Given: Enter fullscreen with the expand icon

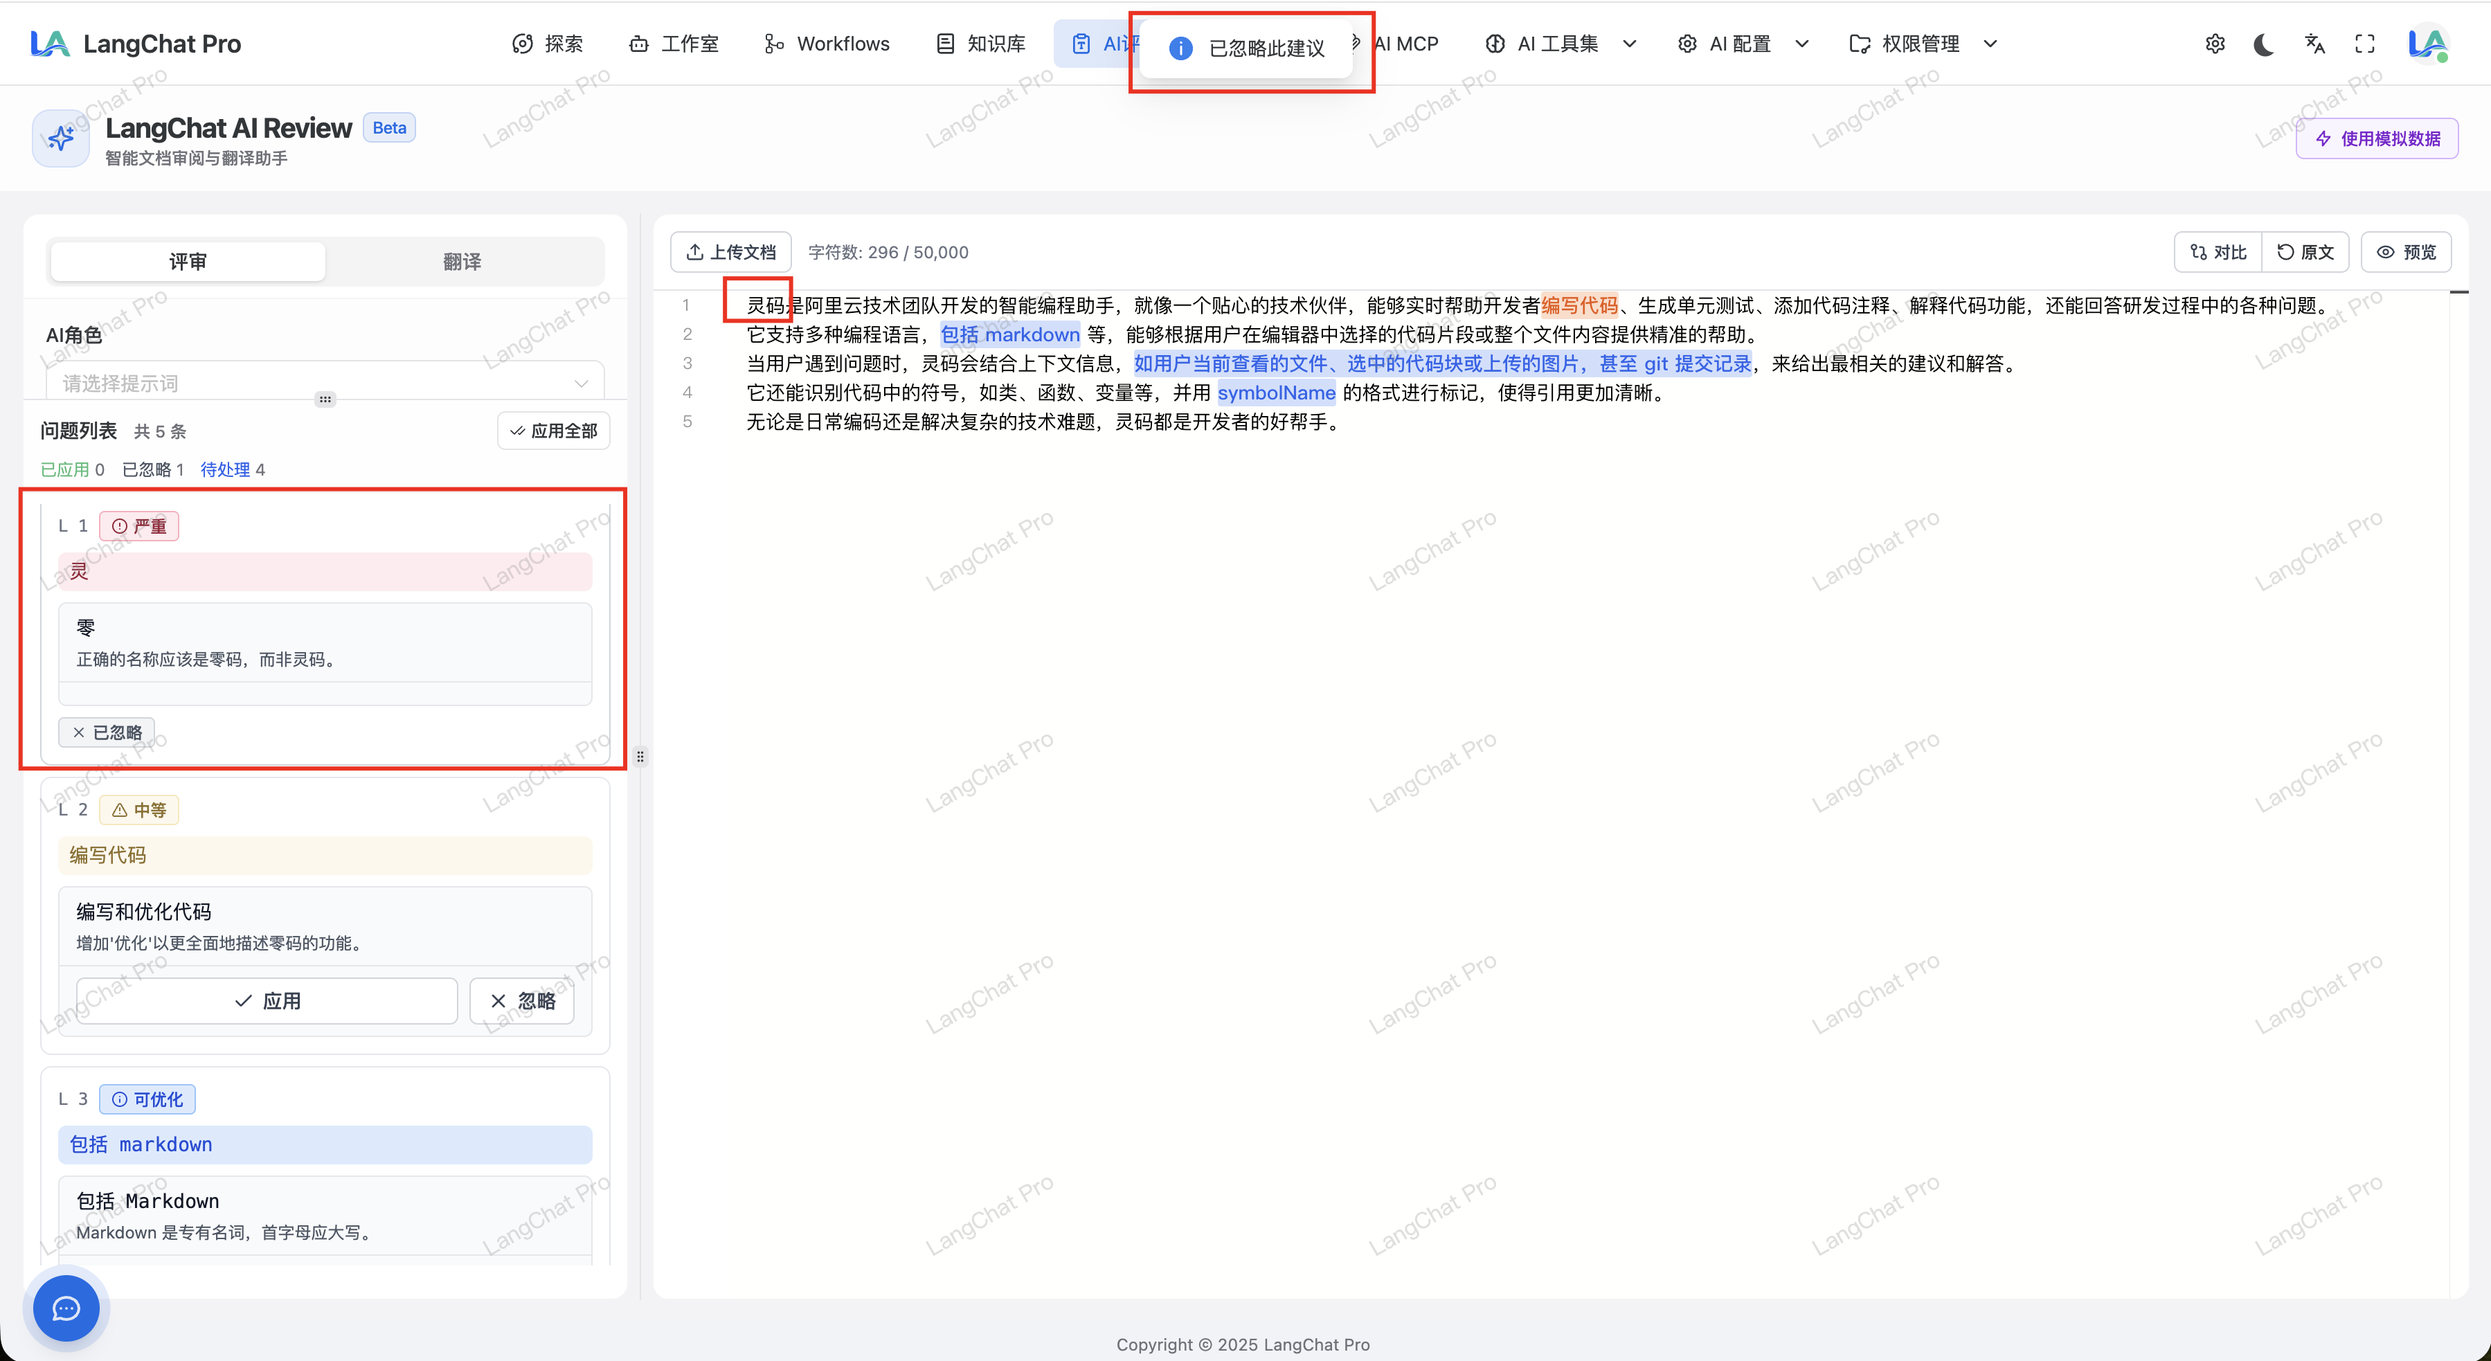Looking at the screenshot, I should (2364, 44).
